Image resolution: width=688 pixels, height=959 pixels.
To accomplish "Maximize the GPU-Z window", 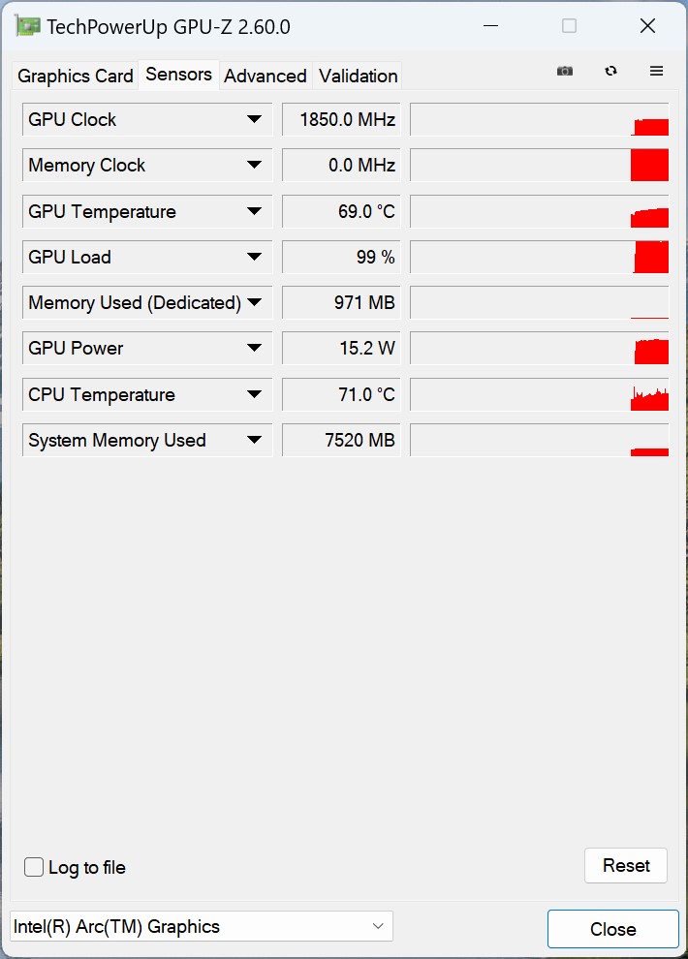I will [569, 26].
